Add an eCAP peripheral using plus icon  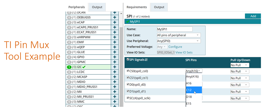click(115, 22)
